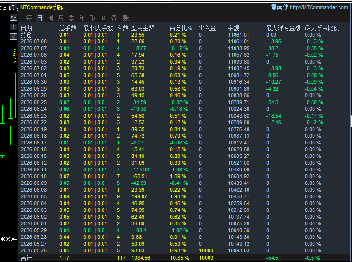Switch to the 周 weekly tab

51,18
